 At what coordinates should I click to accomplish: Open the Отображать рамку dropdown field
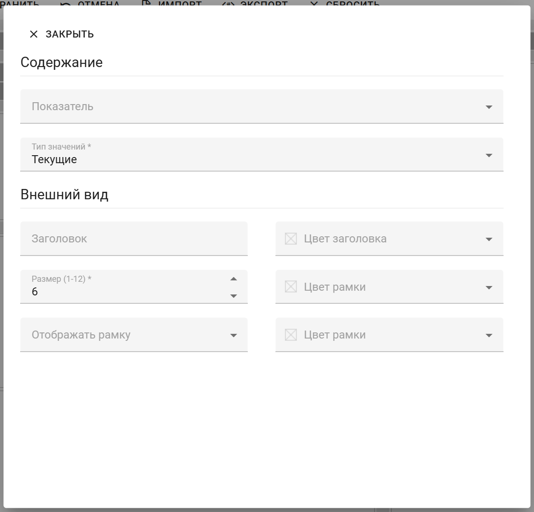[126, 335]
